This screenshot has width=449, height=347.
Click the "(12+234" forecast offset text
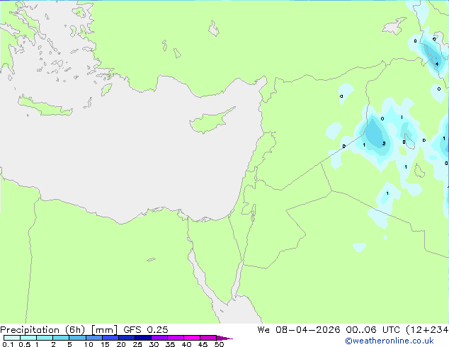[x=427, y=330]
